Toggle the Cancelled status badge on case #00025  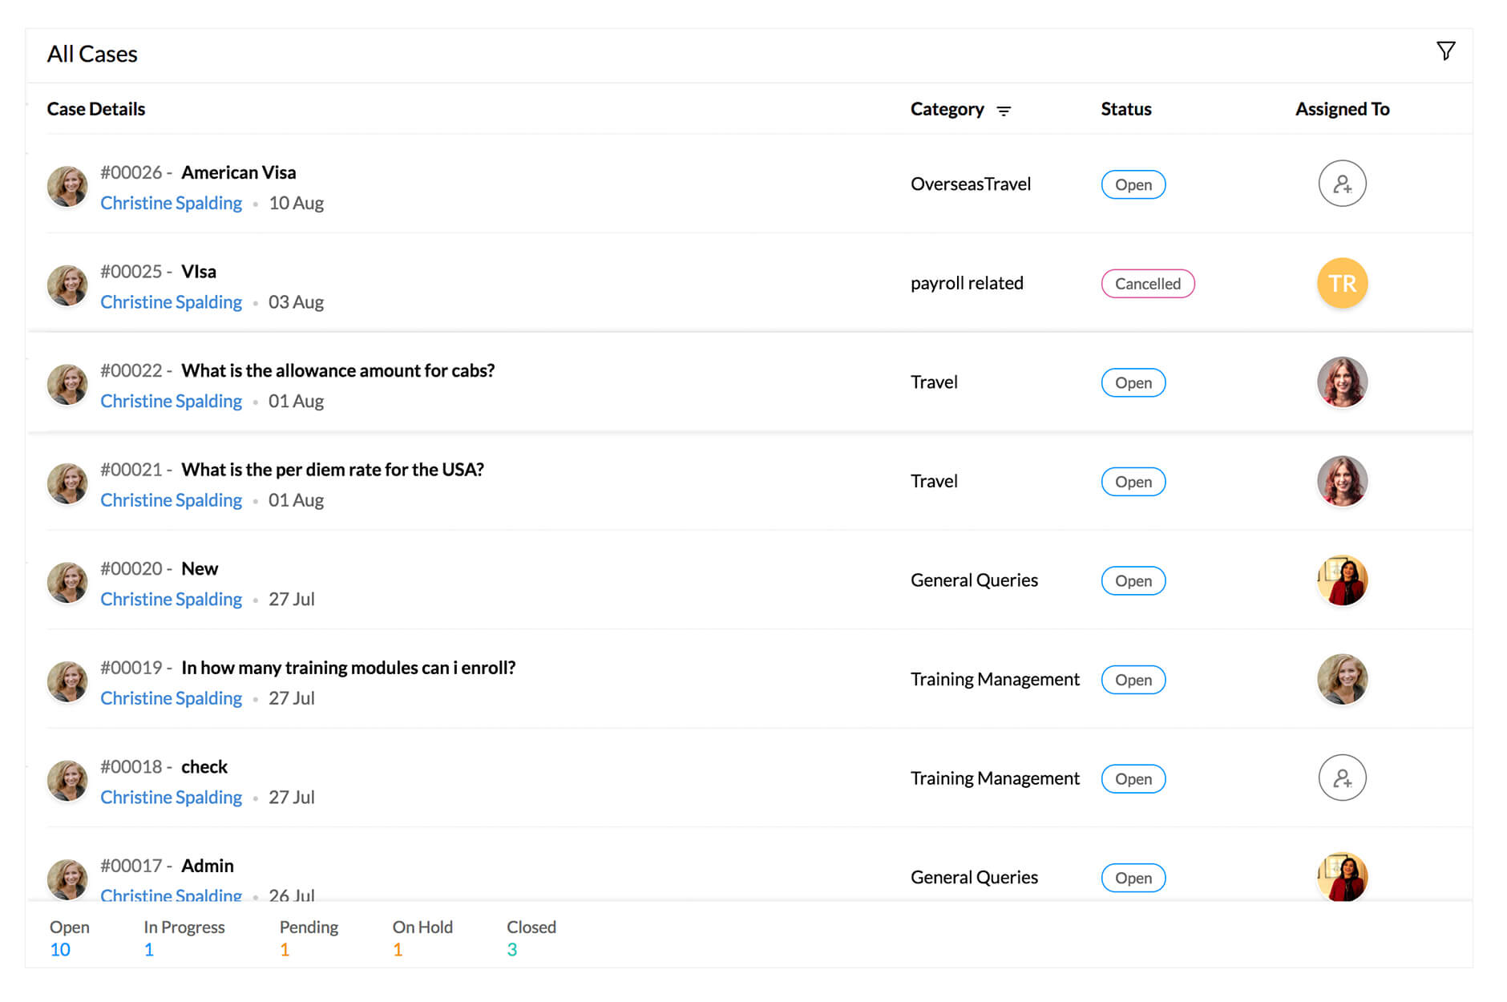point(1148,283)
